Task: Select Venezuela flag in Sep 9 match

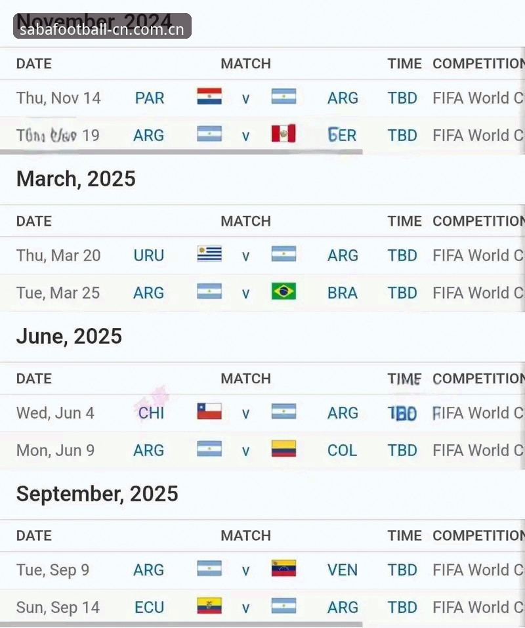Action: [283, 568]
